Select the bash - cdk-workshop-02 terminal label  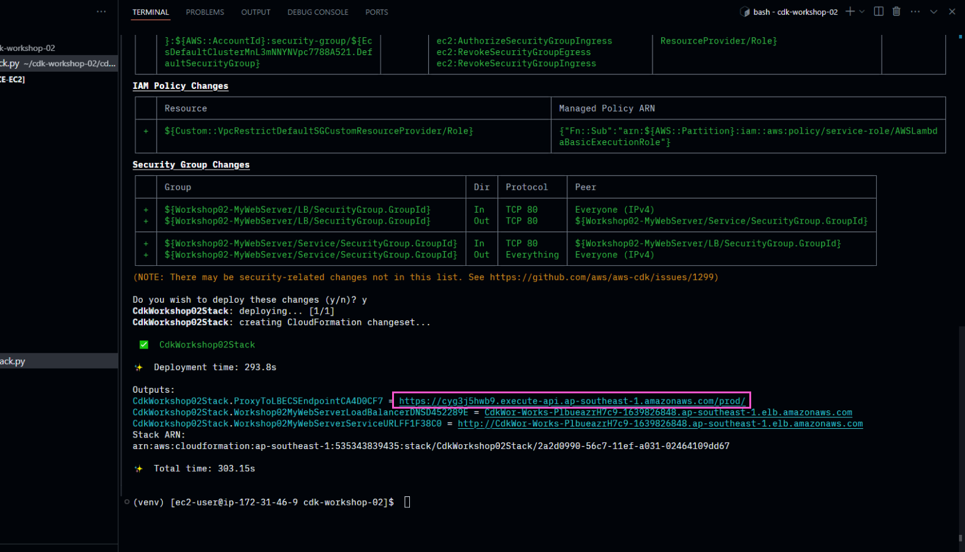(x=795, y=12)
